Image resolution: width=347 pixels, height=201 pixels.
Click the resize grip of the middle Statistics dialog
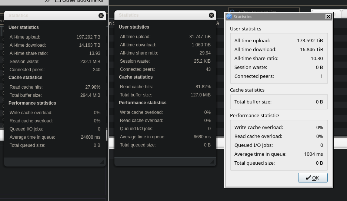point(212,162)
